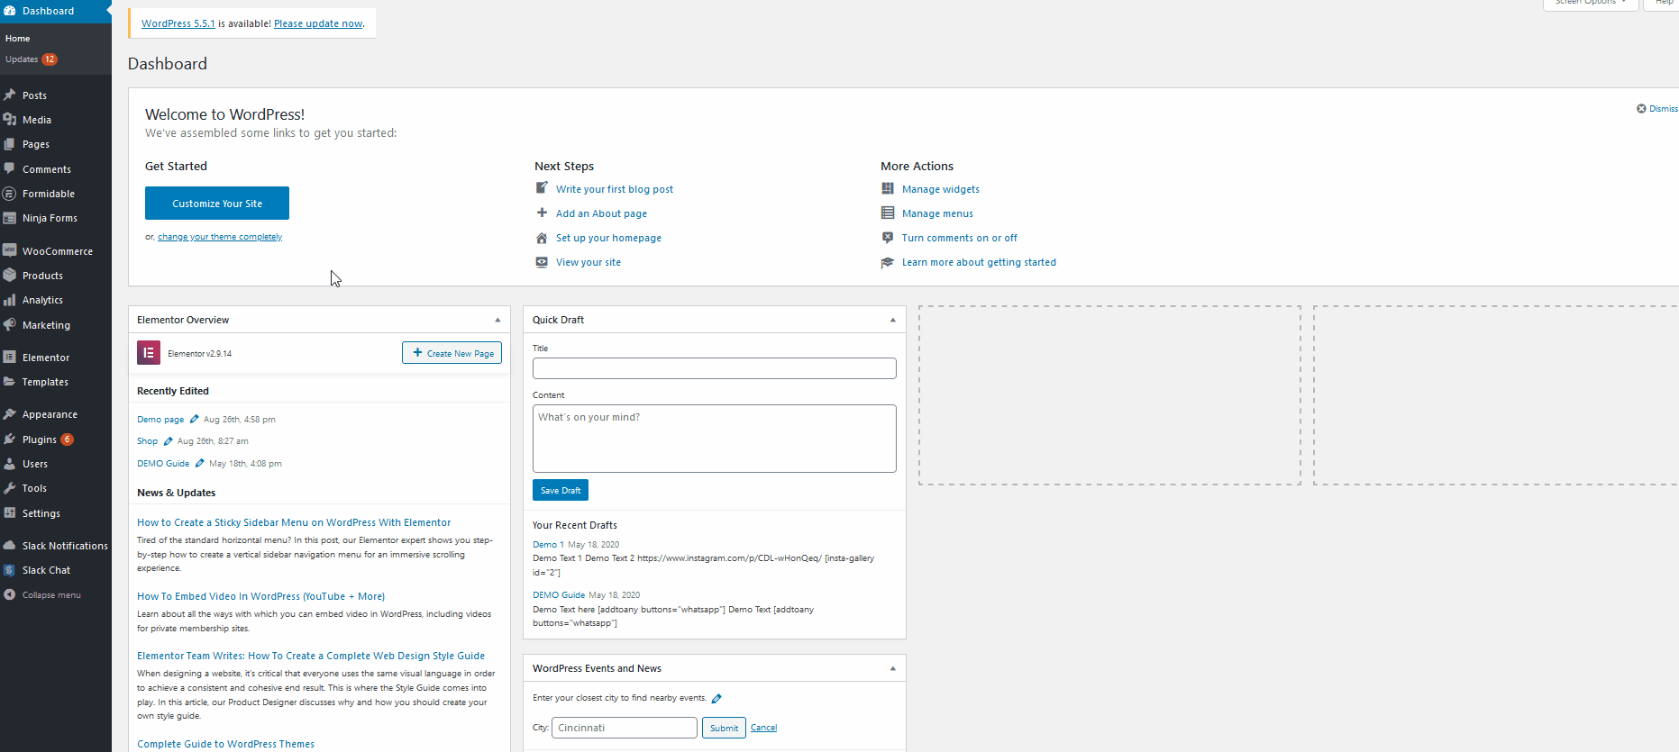This screenshot has height=752, width=1679.
Task: Click the WooCommerce icon in sidebar
Action: [10, 250]
